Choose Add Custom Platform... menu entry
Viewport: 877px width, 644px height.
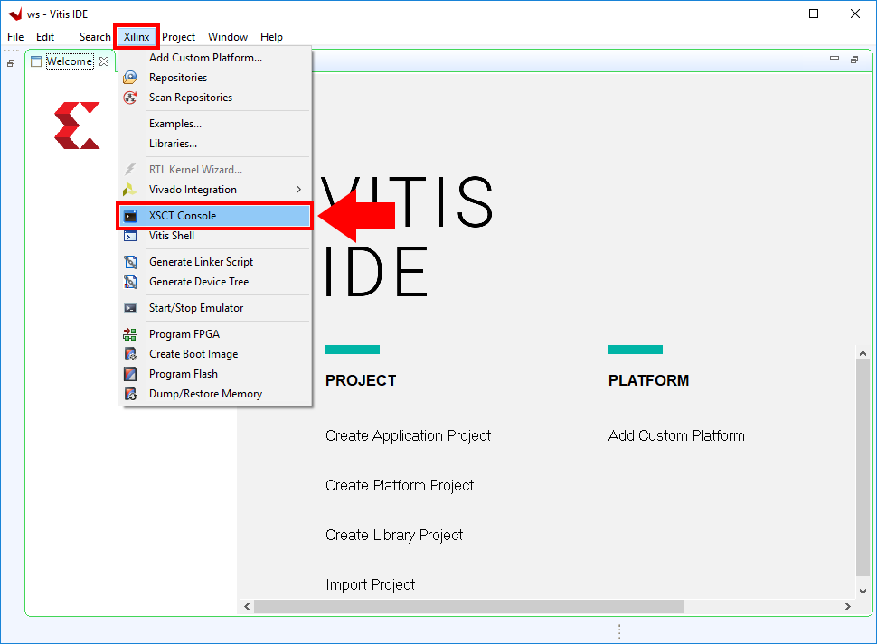point(215,58)
